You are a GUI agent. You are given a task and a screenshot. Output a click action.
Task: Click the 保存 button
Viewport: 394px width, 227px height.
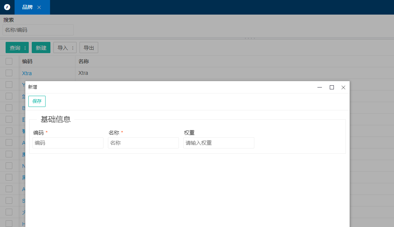click(x=37, y=101)
